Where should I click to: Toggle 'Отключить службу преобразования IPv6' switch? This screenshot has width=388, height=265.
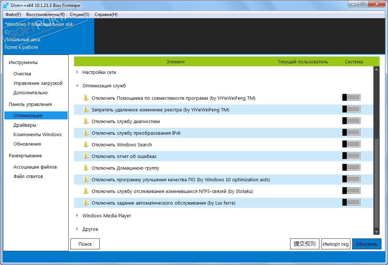click(x=351, y=132)
